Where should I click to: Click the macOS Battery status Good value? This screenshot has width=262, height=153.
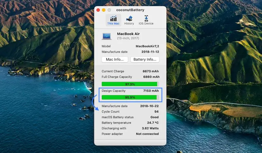pos(154,117)
